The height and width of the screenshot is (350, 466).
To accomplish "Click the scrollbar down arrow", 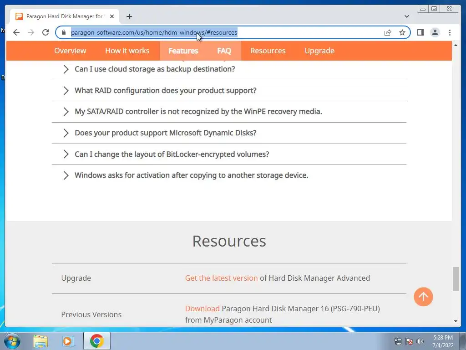I will coord(456,321).
